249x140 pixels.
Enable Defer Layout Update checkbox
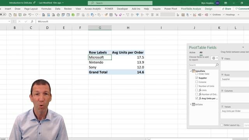point(222,125)
